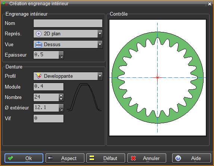The height and width of the screenshot is (166, 214).
Task: Click the Epaisseur field arrow button
Action: [61, 55]
